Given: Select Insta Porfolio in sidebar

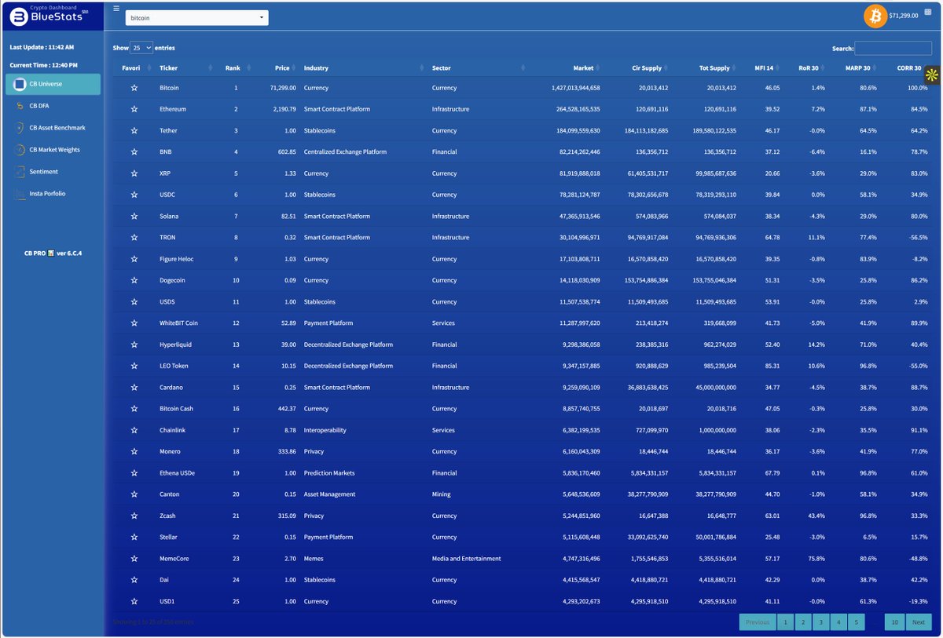Looking at the screenshot, I should pyautogui.click(x=47, y=193).
